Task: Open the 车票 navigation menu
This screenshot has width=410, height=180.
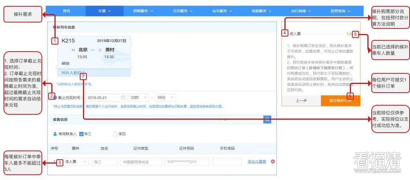Action: pyautogui.click(x=104, y=11)
